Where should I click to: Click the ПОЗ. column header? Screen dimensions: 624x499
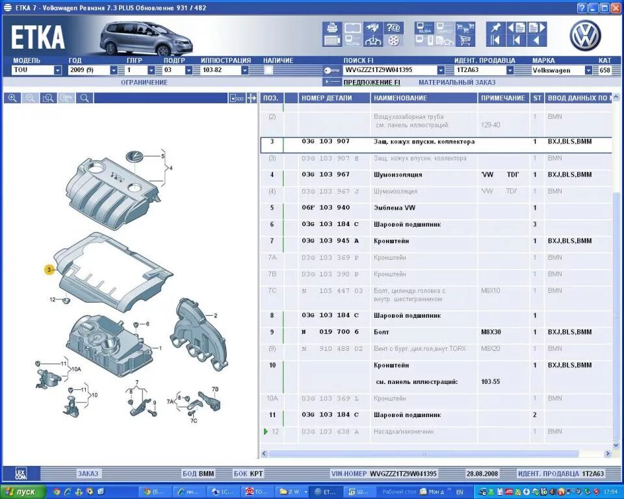(271, 98)
